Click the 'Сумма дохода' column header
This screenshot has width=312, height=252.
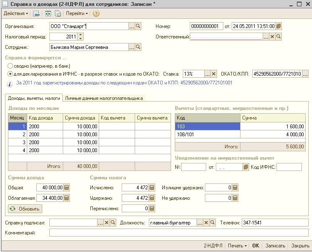pyautogui.click(x=81, y=118)
